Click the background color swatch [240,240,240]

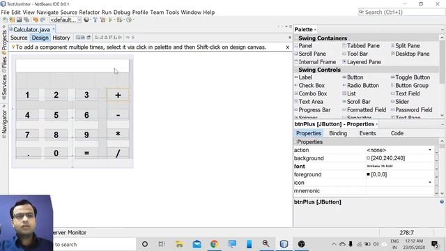(x=368, y=158)
